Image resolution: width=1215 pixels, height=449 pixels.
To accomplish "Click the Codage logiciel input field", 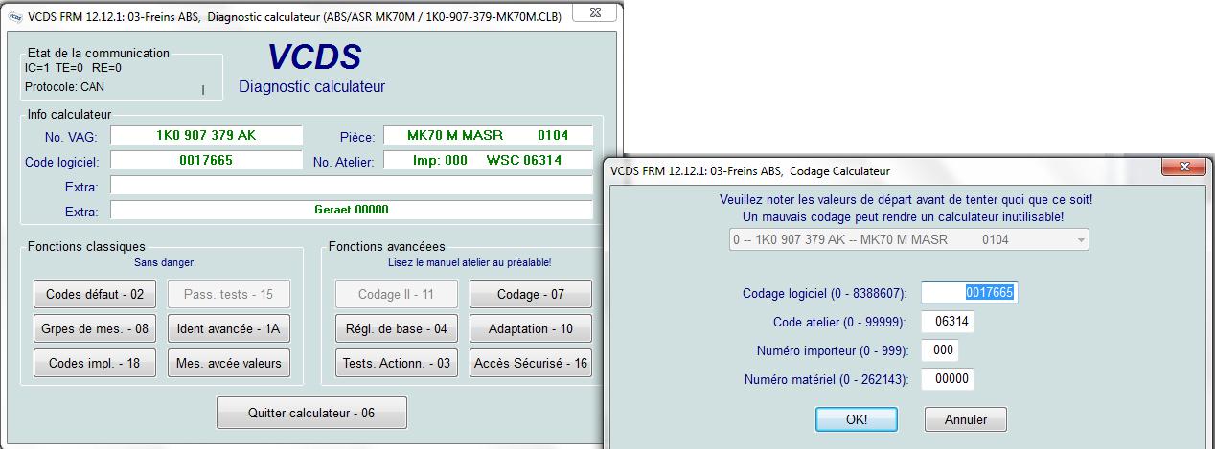I will click(968, 292).
